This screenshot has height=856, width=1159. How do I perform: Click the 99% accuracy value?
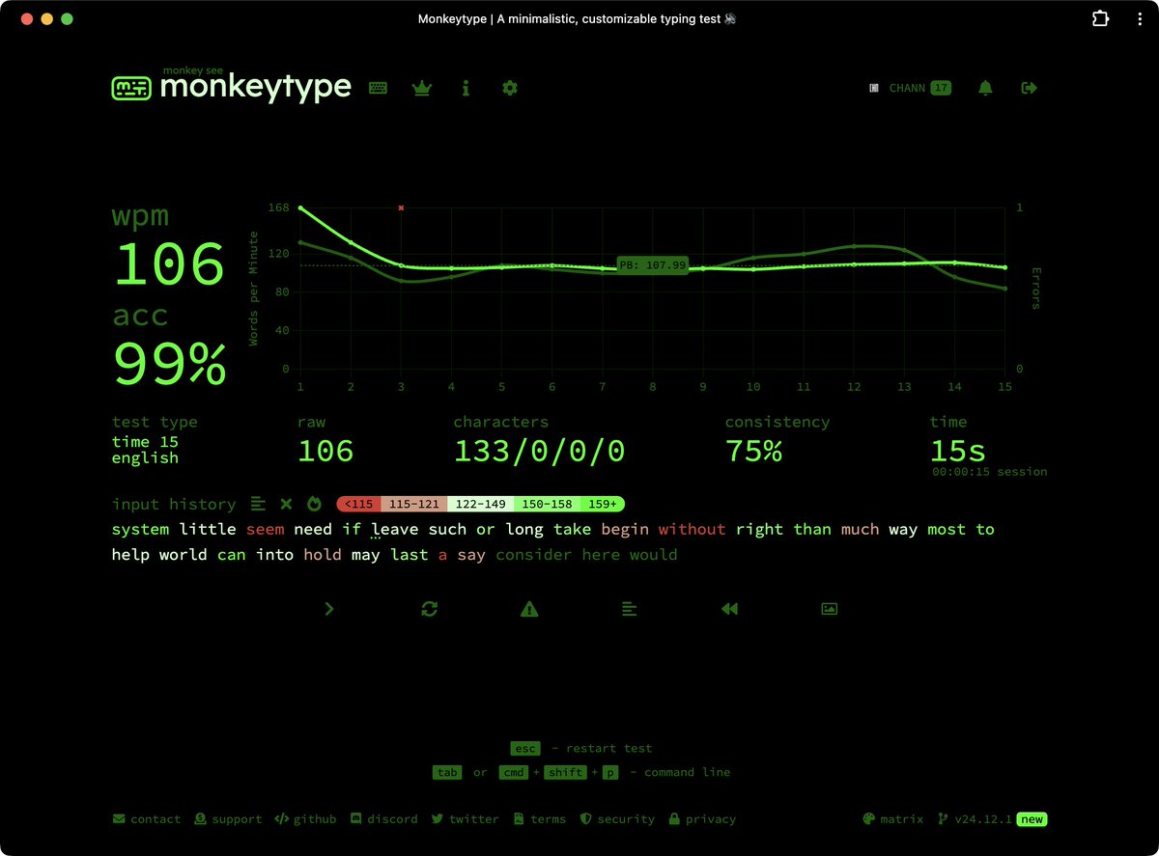click(x=170, y=365)
